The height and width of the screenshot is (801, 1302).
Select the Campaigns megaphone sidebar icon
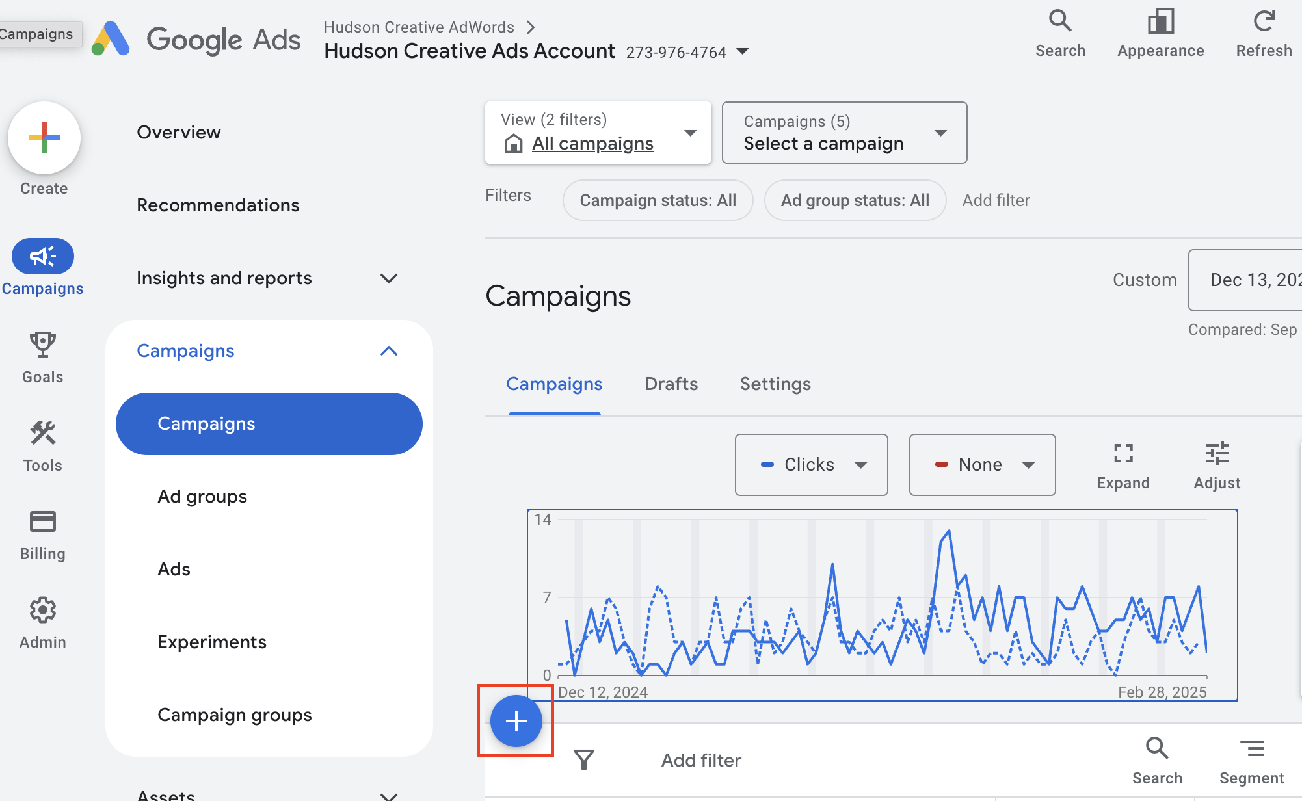(43, 256)
